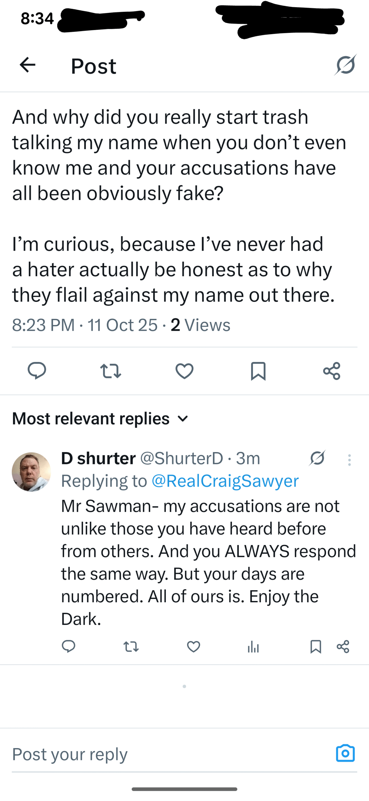Viewport: 369px width, 801px height.
Task: Repost D shurter's reply
Action: tap(131, 646)
